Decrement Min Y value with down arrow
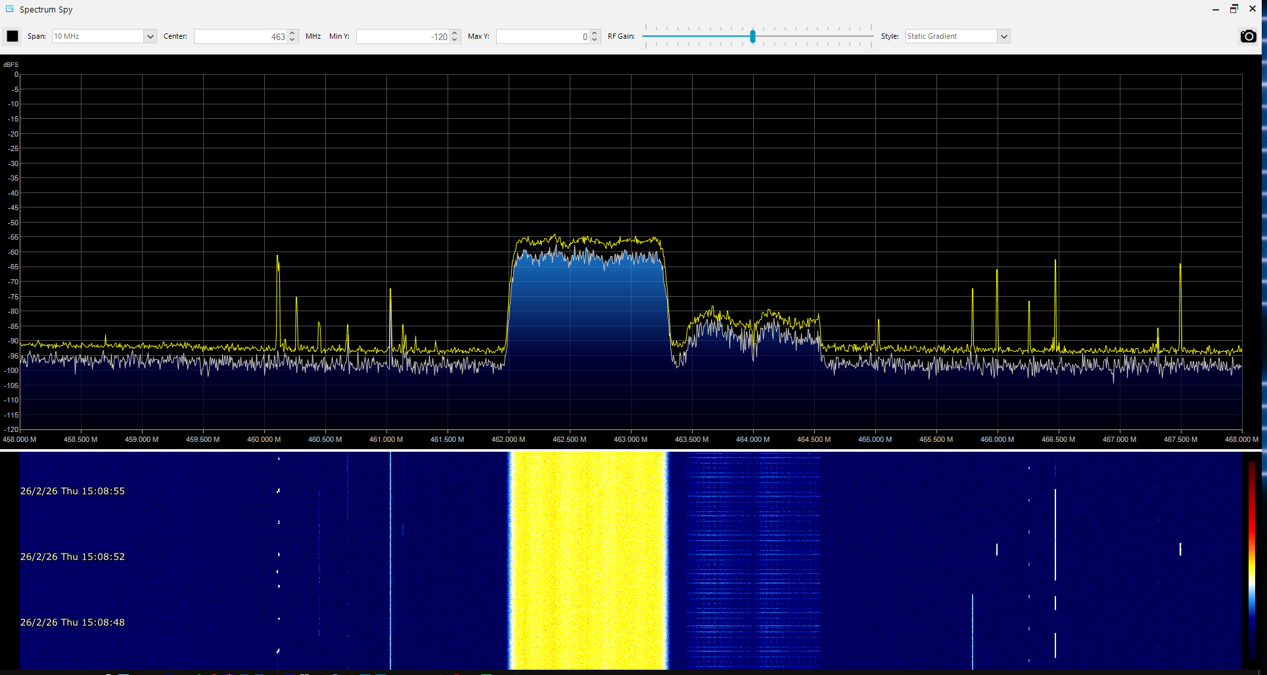This screenshot has width=1267, height=675. click(x=455, y=39)
